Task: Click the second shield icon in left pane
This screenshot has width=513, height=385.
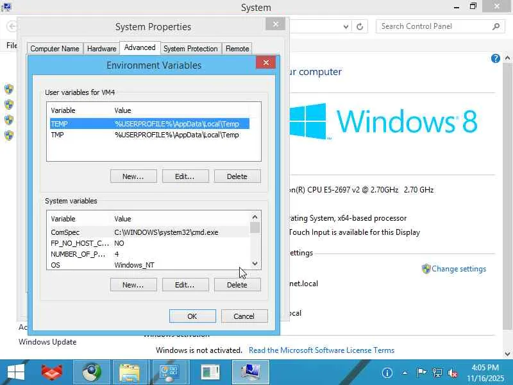Action: pos(9,105)
